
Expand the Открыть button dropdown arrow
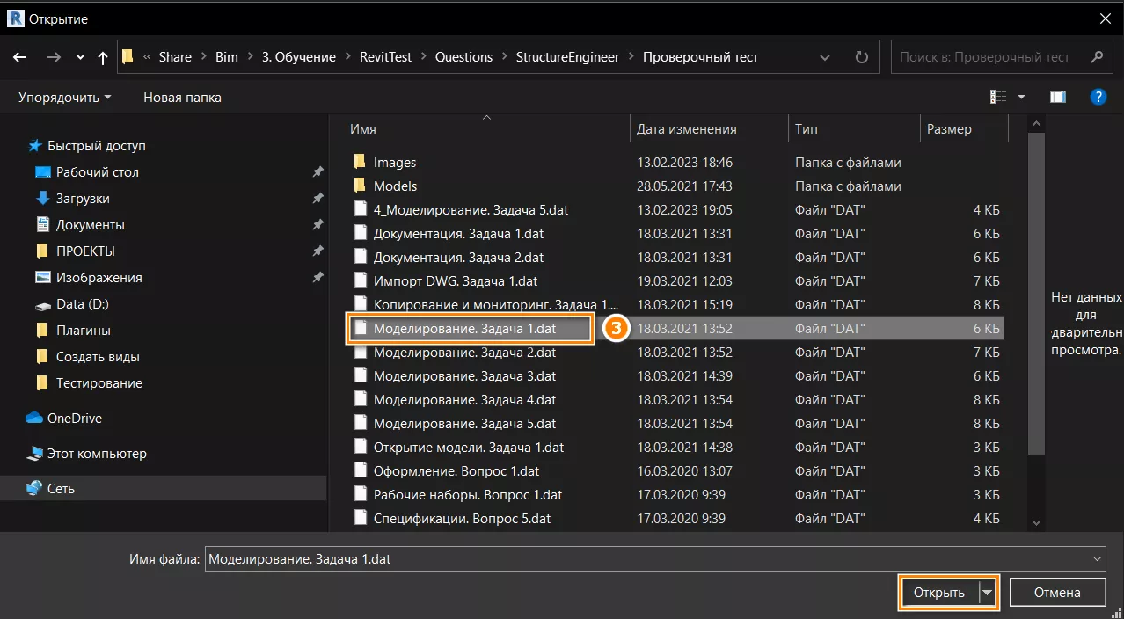[x=988, y=593]
